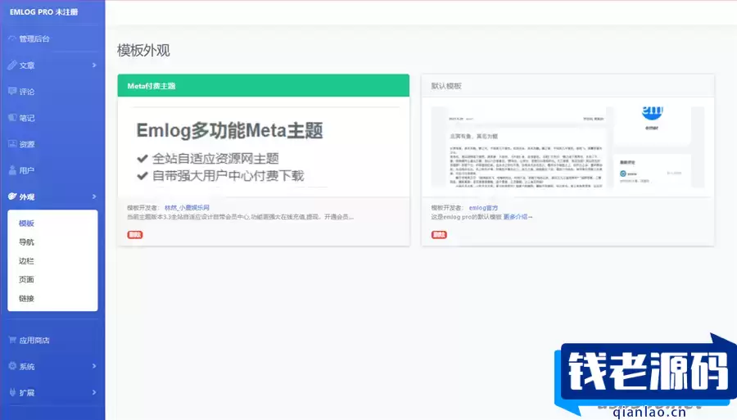Expand the 系统 menu chevron
The height and width of the screenshot is (420, 737).
coord(94,366)
